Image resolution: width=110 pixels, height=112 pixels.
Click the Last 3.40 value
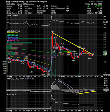100,11
